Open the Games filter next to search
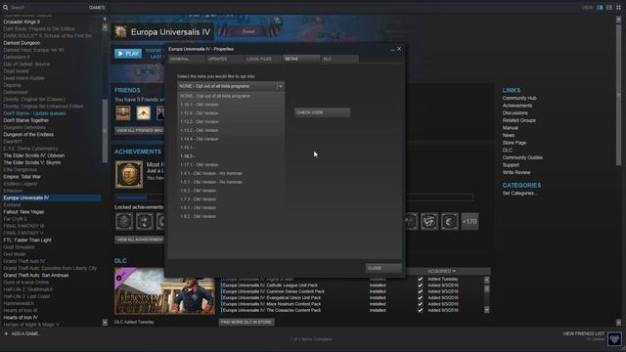The width and height of the screenshot is (626, 352). [97, 7]
